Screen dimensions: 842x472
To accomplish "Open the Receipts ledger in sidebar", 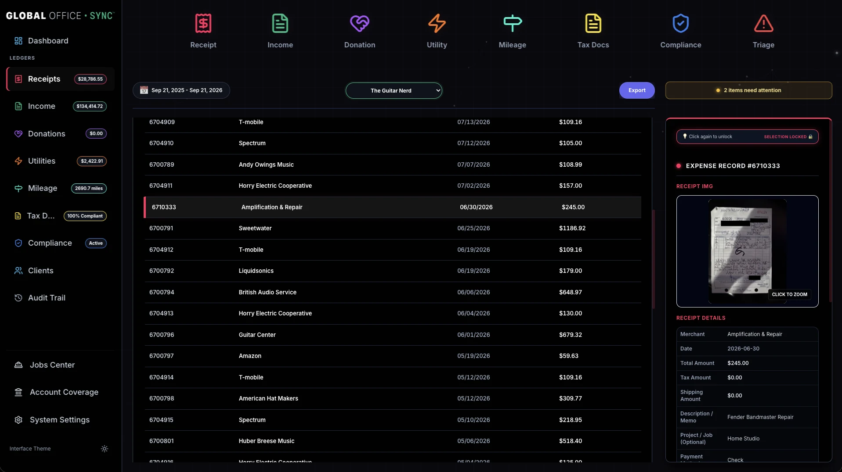I will pos(61,79).
